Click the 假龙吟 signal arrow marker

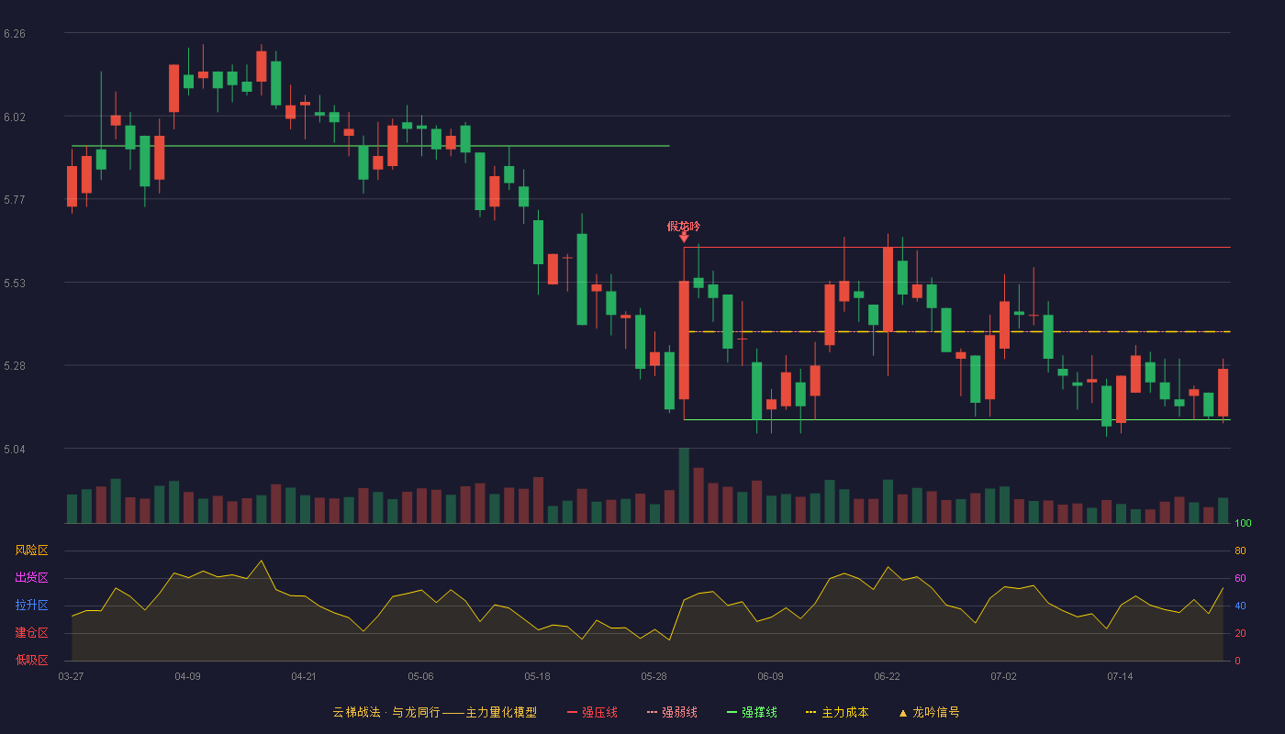click(684, 237)
